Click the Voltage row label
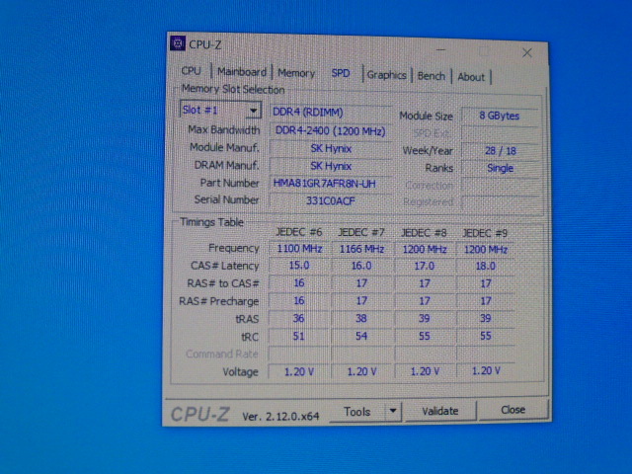Viewport: 632px width, 474px height. [x=240, y=371]
